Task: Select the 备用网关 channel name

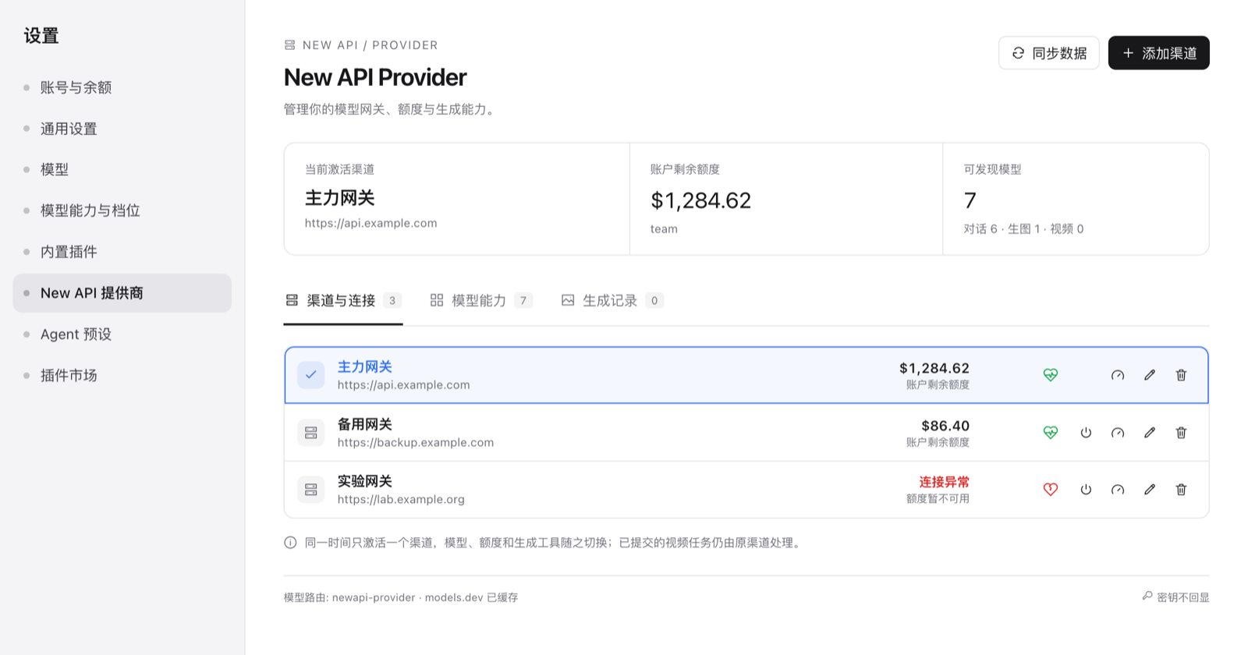Action: [364, 424]
